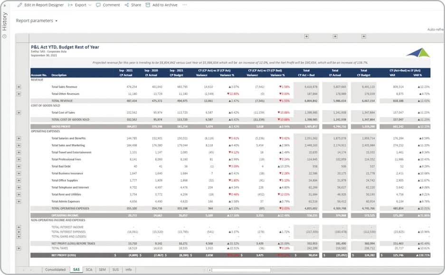Click the horizontal scrollbar at the bottom

pyautogui.click(x=228, y=270)
